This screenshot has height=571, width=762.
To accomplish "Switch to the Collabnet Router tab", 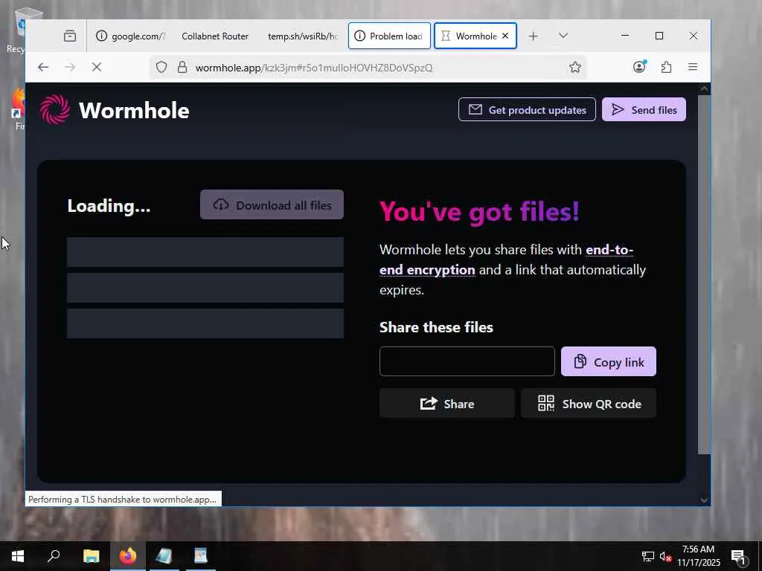I will (x=215, y=36).
